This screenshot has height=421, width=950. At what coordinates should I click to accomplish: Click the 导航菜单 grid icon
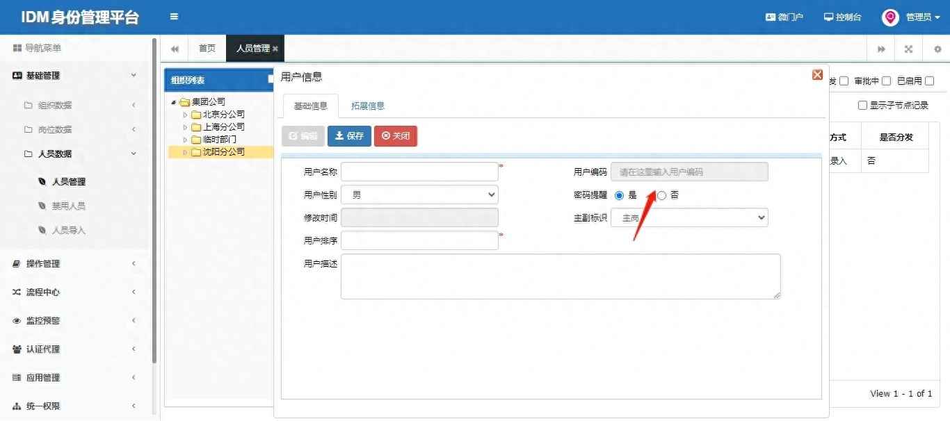[x=17, y=48]
